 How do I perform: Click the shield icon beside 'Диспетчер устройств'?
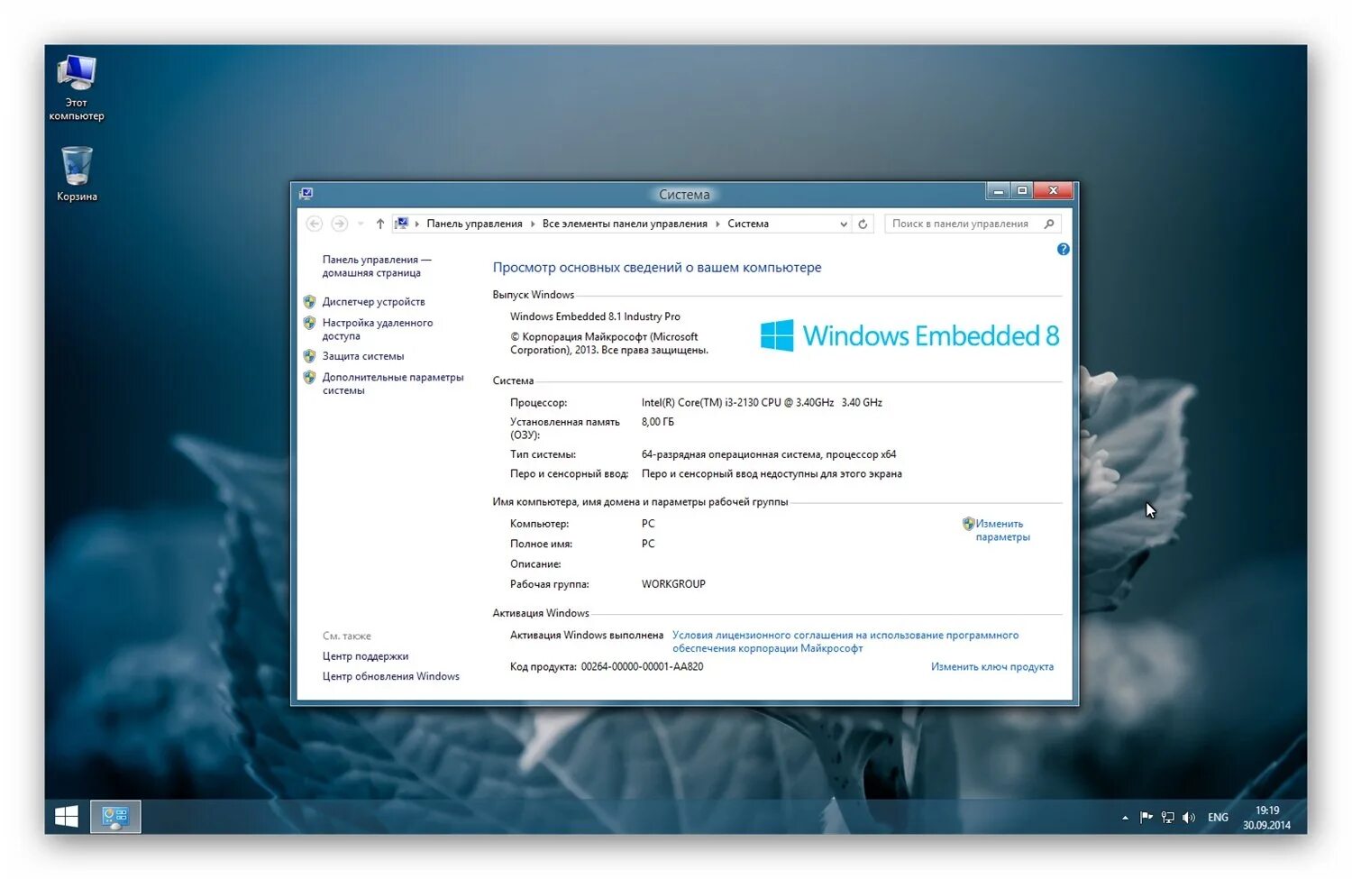pyautogui.click(x=309, y=302)
